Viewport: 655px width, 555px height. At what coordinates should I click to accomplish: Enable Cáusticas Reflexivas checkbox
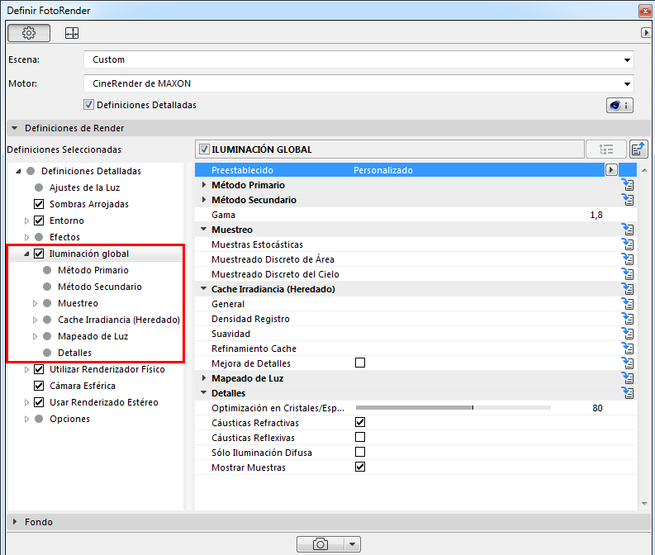pos(360,437)
